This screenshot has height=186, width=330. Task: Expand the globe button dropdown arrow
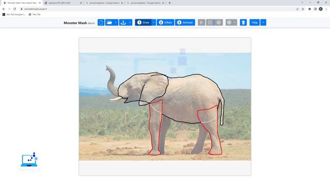pos(235,22)
